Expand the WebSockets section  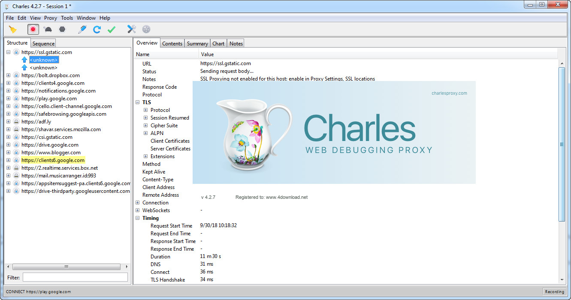point(138,210)
